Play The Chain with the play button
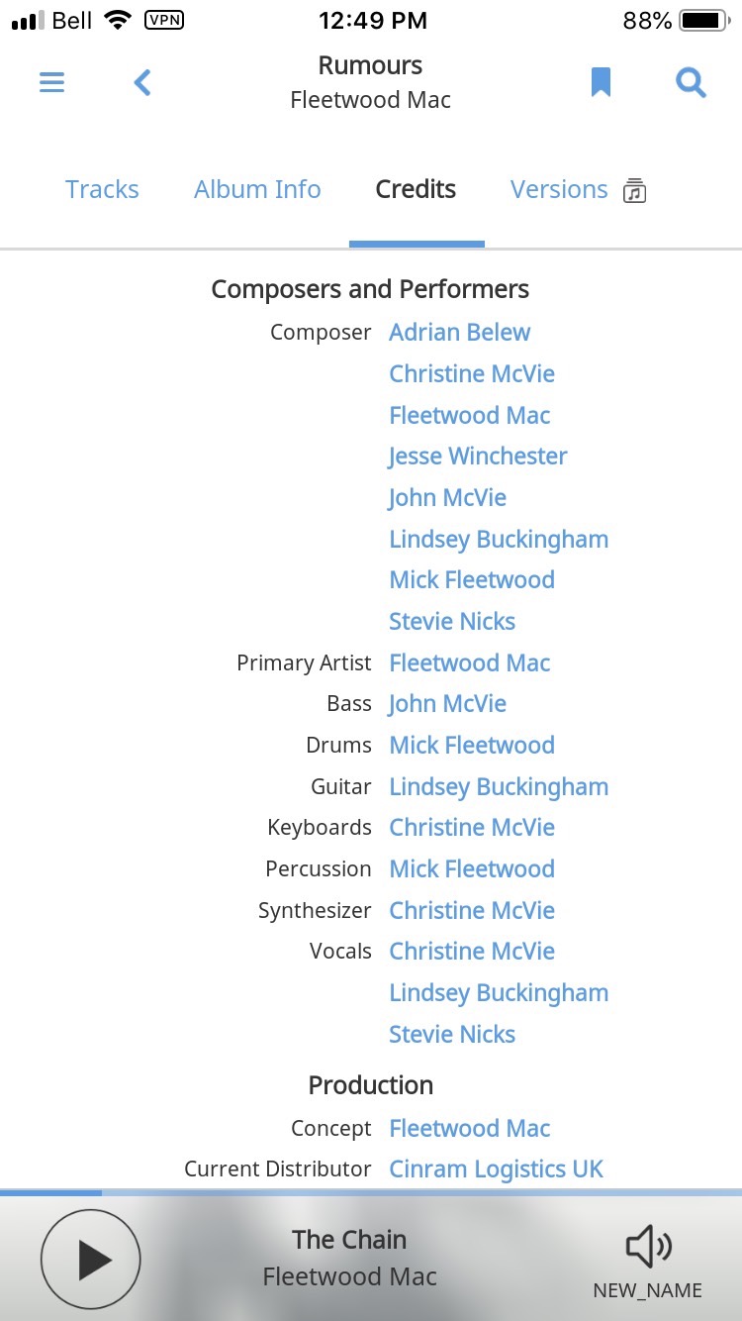Viewport: 742px width, 1321px height. point(91,1260)
